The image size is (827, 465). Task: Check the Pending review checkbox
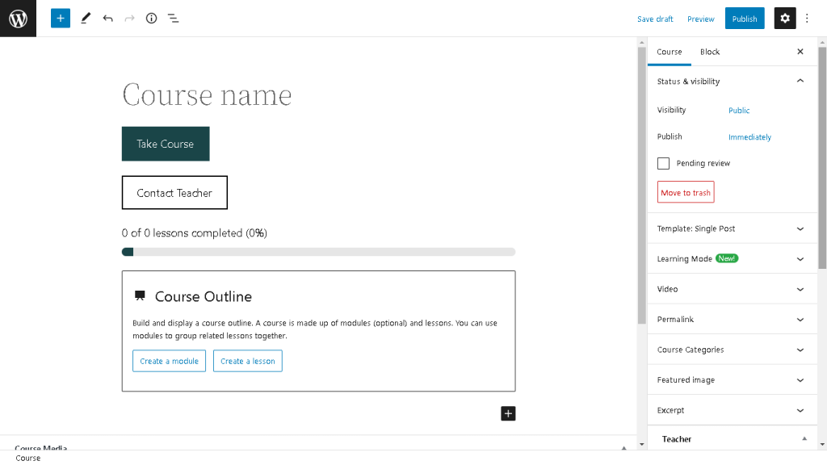pyautogui.click(x=664, y=163)
